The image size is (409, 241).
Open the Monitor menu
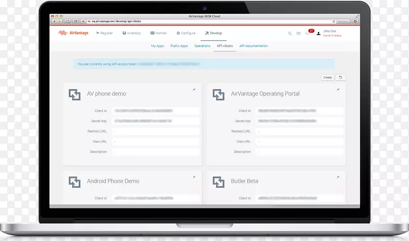[x=158, y=33]
